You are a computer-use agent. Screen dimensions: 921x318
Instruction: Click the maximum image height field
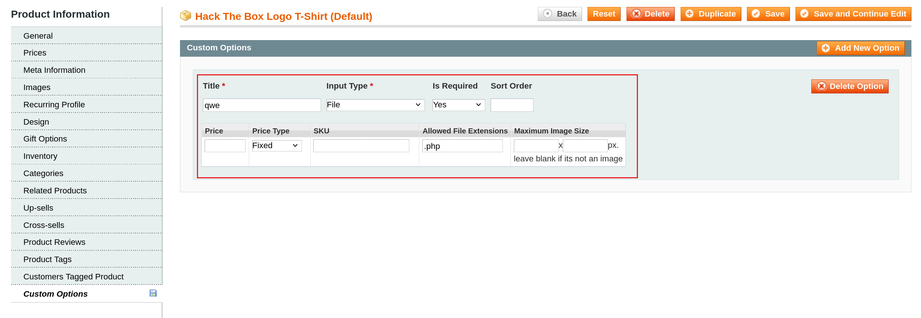[585, 146]
